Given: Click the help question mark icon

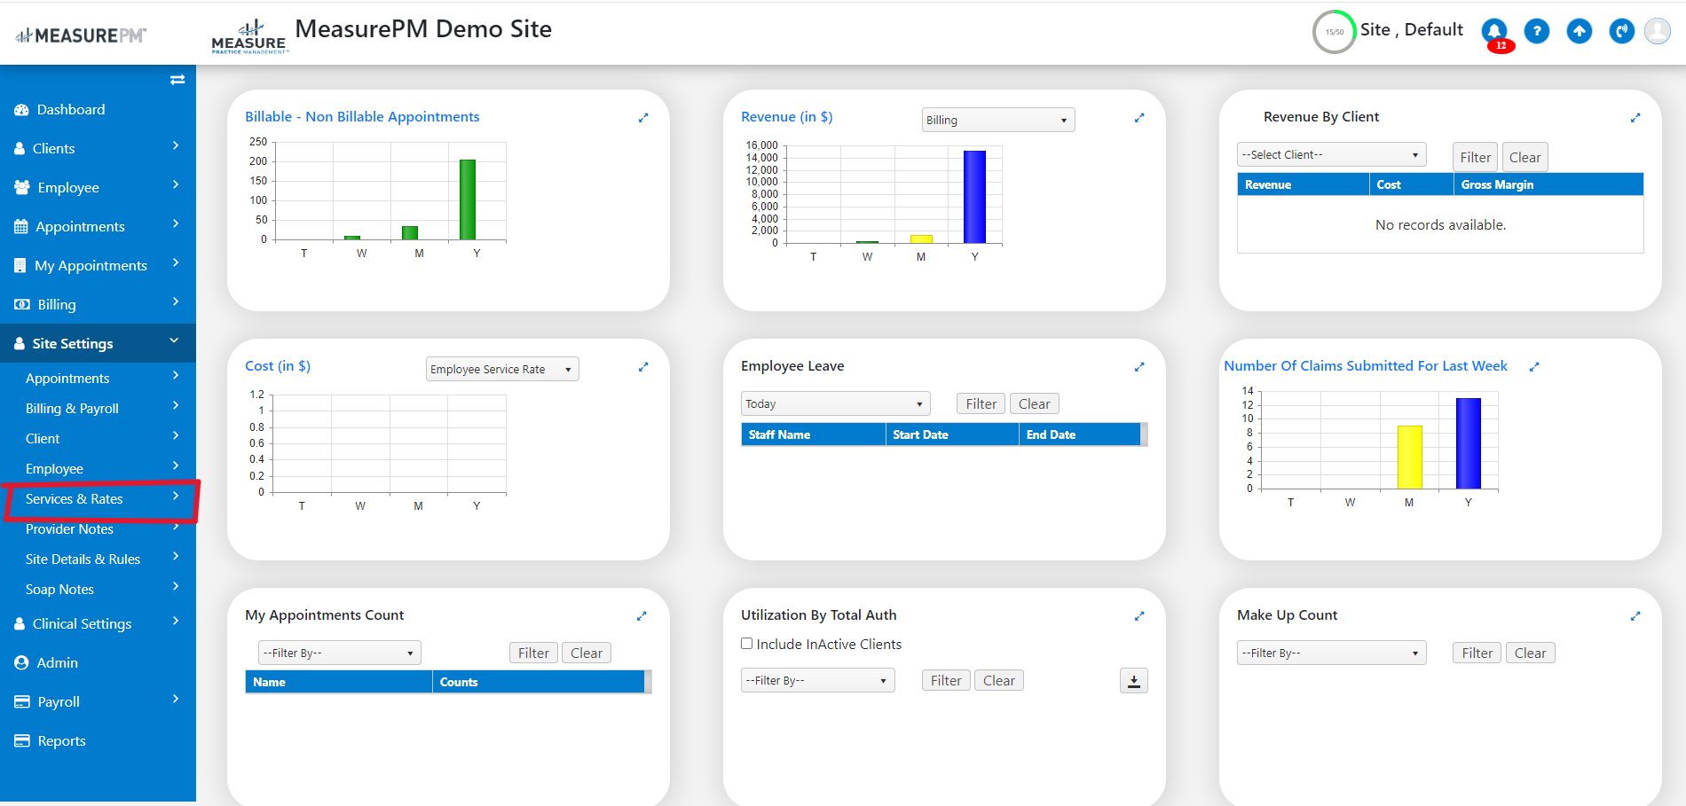Looking at the screenshot, I should point(1537,31).
